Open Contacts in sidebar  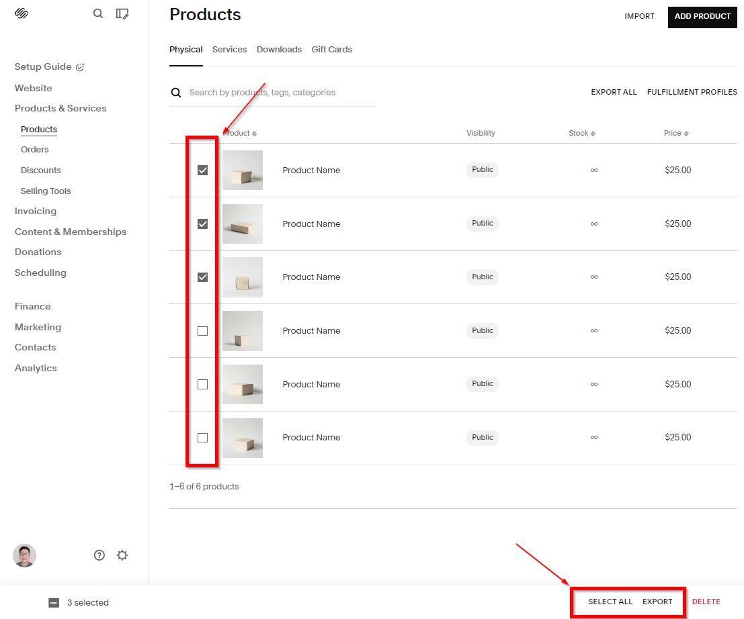click(x=35, y=347)
